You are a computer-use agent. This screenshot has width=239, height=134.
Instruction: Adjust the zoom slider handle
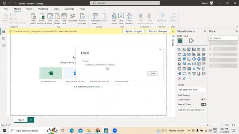pos(208,125)
